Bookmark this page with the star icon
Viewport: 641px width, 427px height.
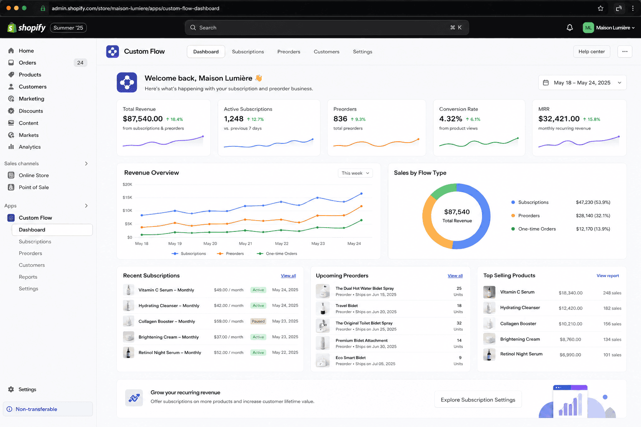pos(601,8)
